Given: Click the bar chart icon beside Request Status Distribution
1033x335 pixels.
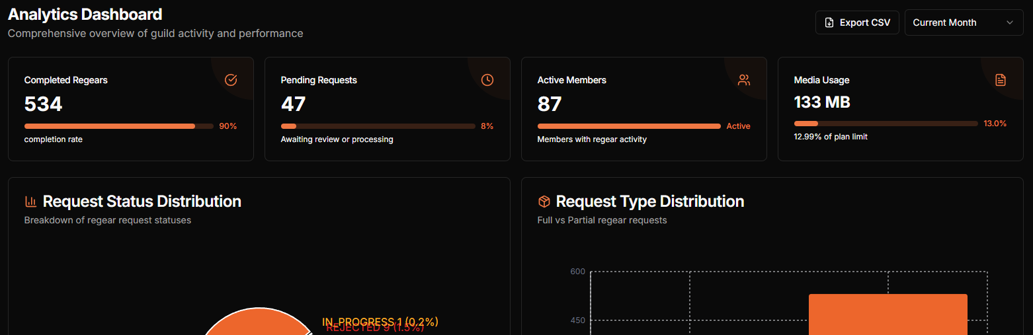Looking at the screenshot, I should tap(30, 202).
